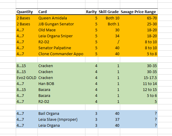This screenshot has height=136, width=172.
Task: Select the JJB Gungan Senator cell
Action: 61,24
